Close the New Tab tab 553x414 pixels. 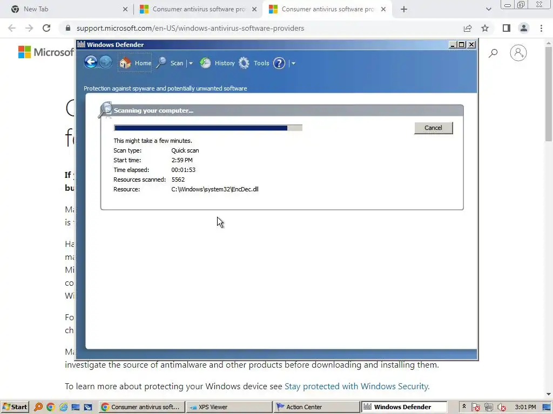125,10
